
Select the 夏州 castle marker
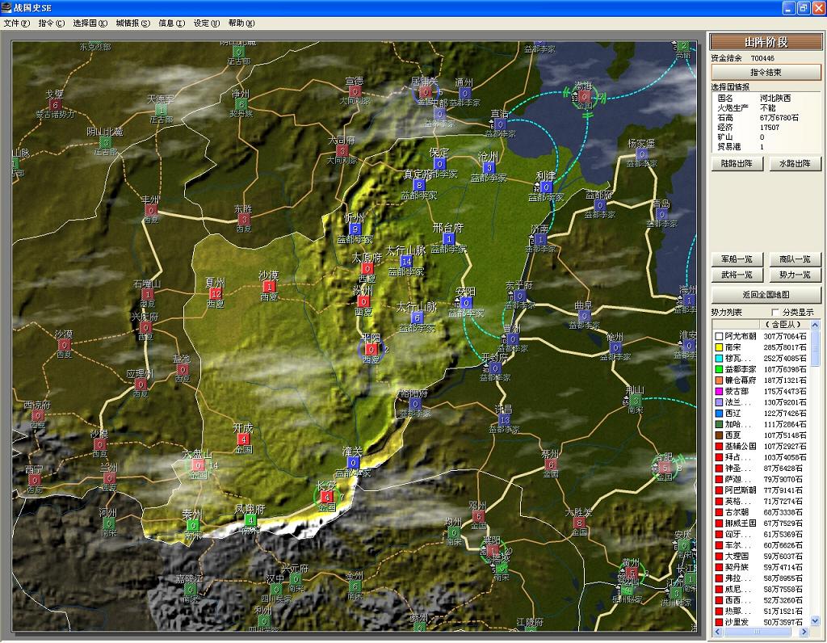(215, 294)
